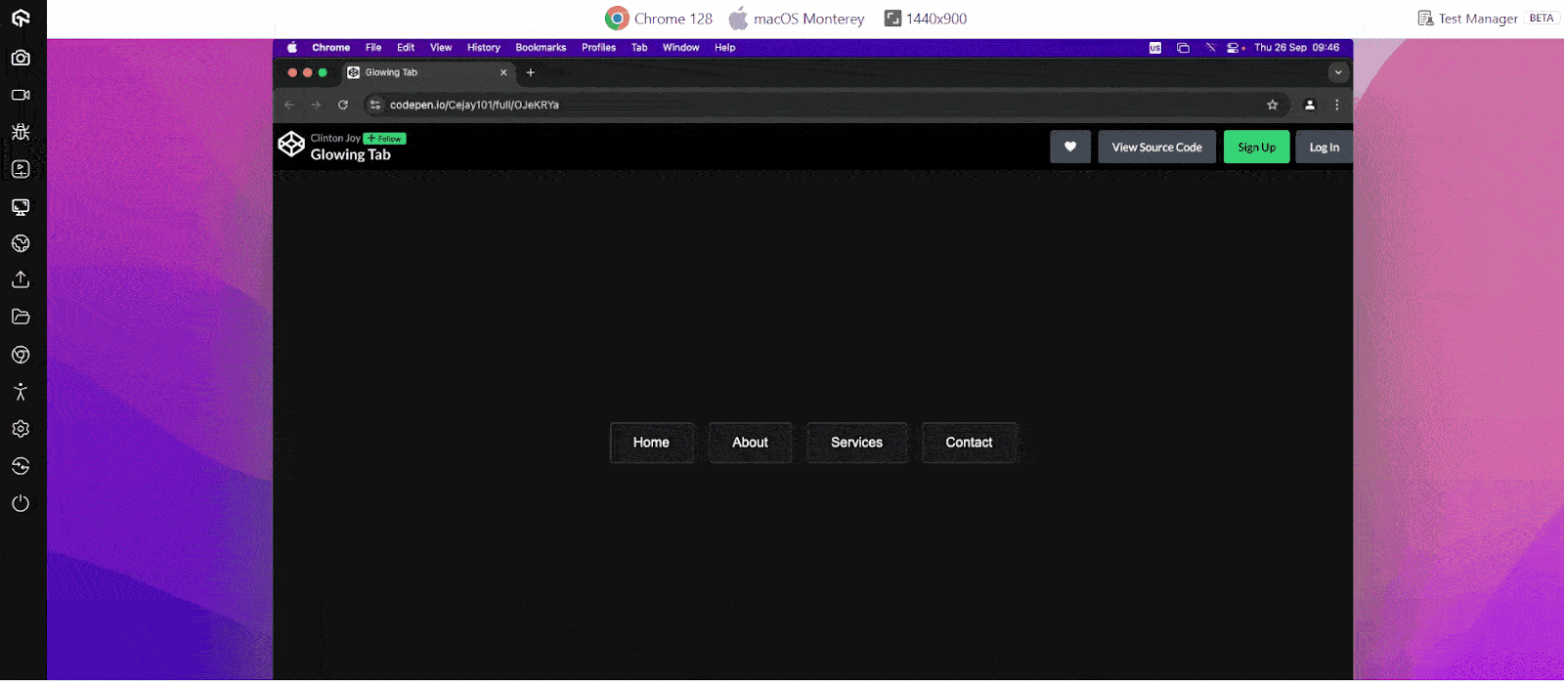
Task: View site information icon in address bar
Action: (375, 105)
